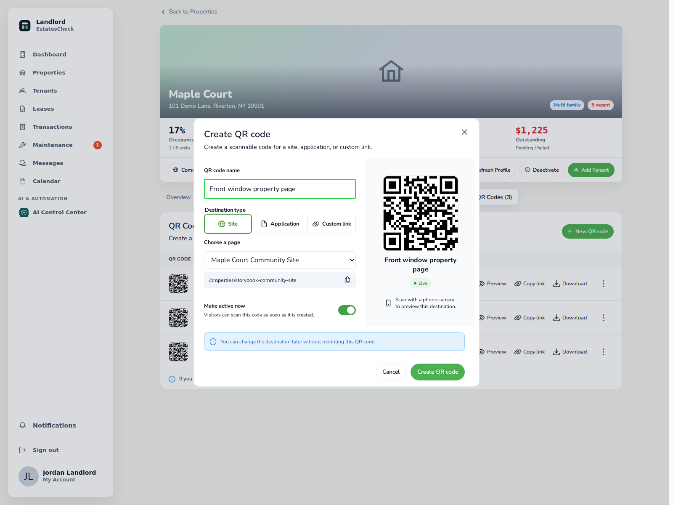Preview the second QR code row
Screen dimensions: 673x505
click(x=493, y=318)
